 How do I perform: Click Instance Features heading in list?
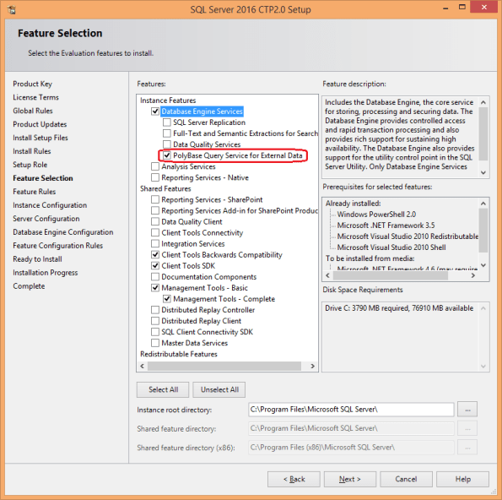point(168,101)
